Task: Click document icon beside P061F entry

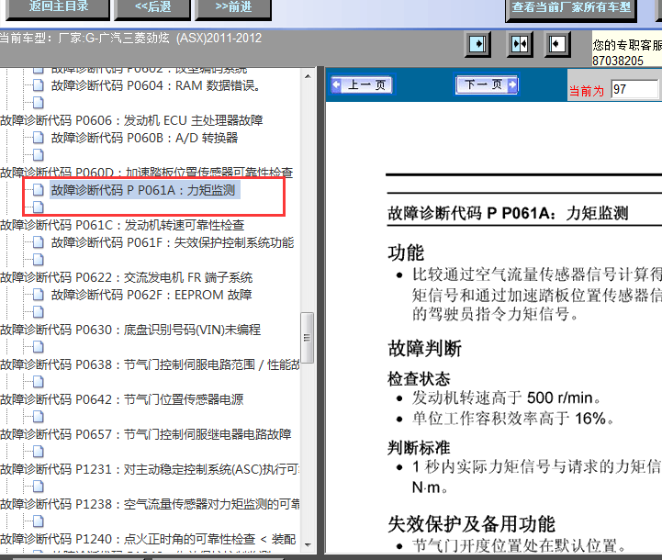Action: point(39,242)
